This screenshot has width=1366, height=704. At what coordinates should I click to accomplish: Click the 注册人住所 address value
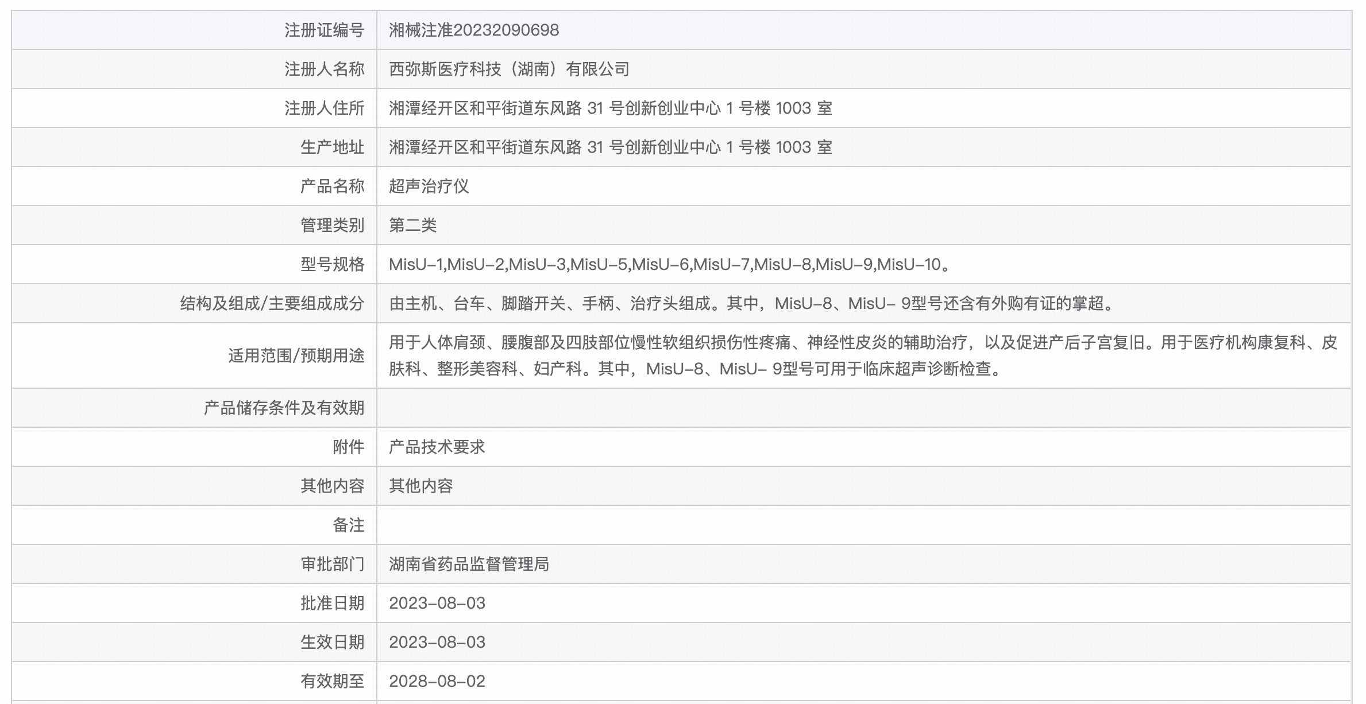(x=610, y=109)
